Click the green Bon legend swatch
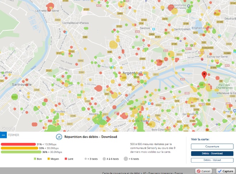 35,159
